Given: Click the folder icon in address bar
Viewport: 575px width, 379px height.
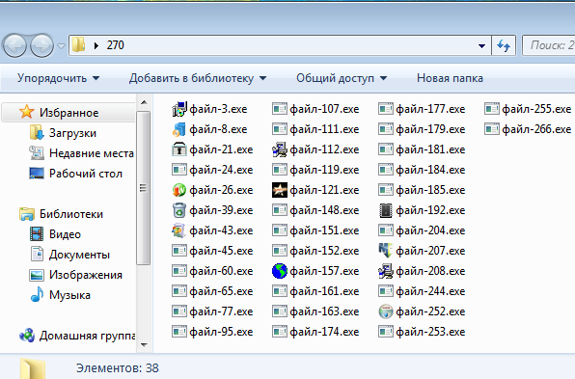Looking at the screenshot, I should (78, 44).
